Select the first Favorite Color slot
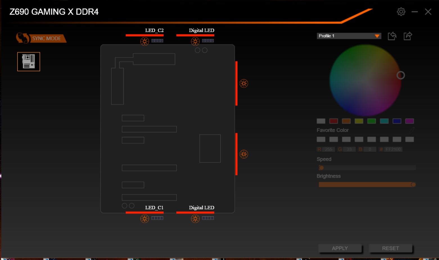This screenshot has width=439, height=260. (x=321, y=139)
